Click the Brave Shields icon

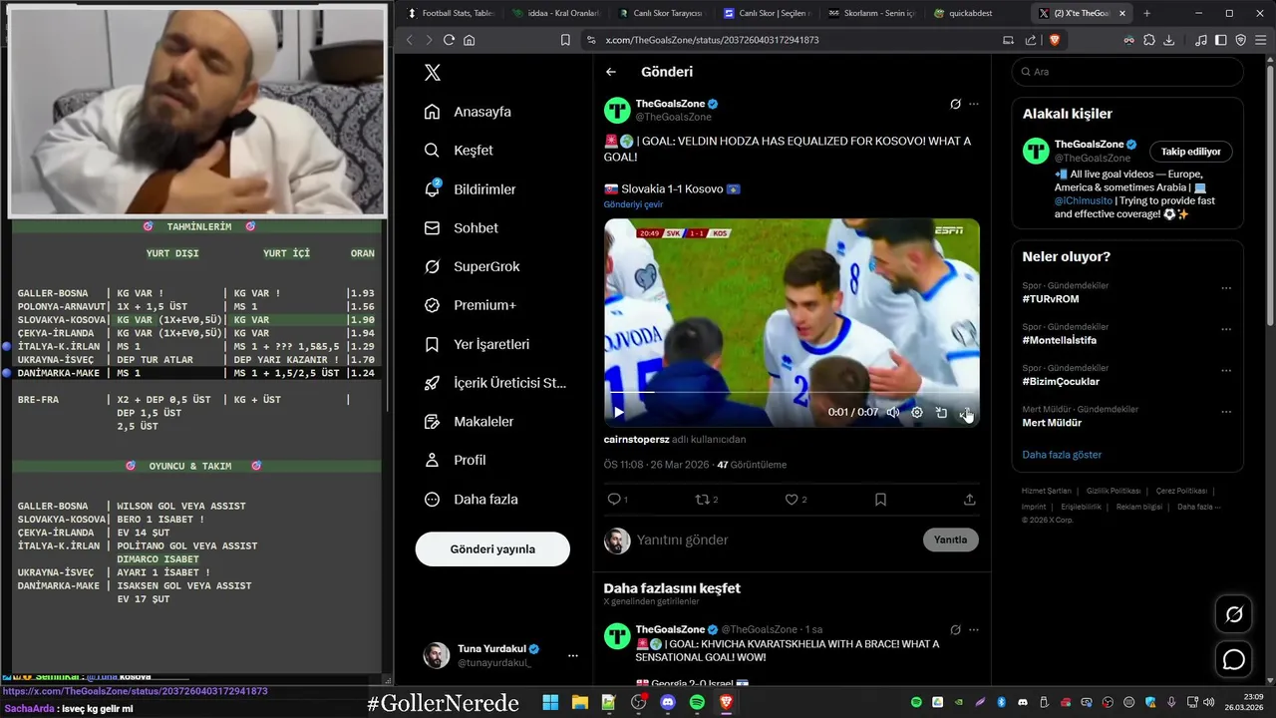(1055, 40)
